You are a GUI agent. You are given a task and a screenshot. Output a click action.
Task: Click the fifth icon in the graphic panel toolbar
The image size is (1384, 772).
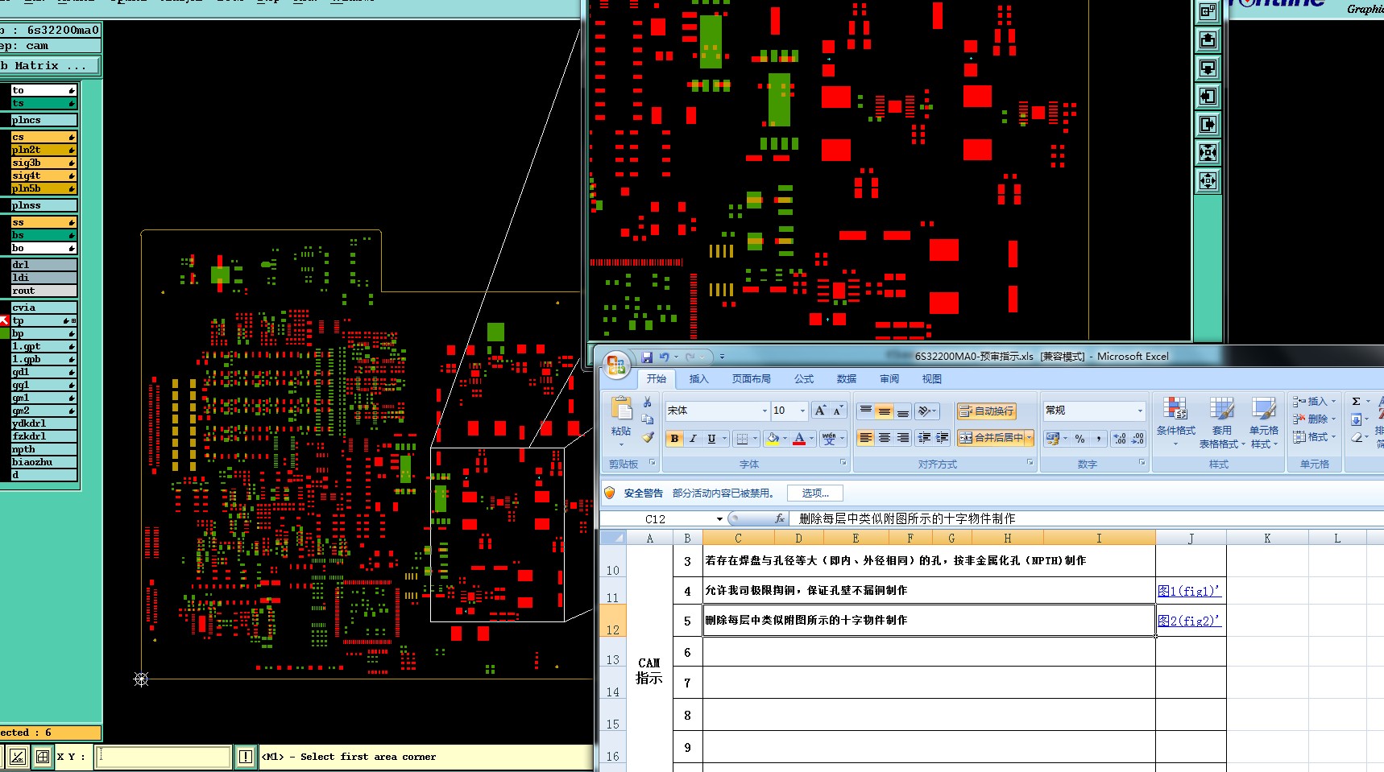click(1208, 124)
